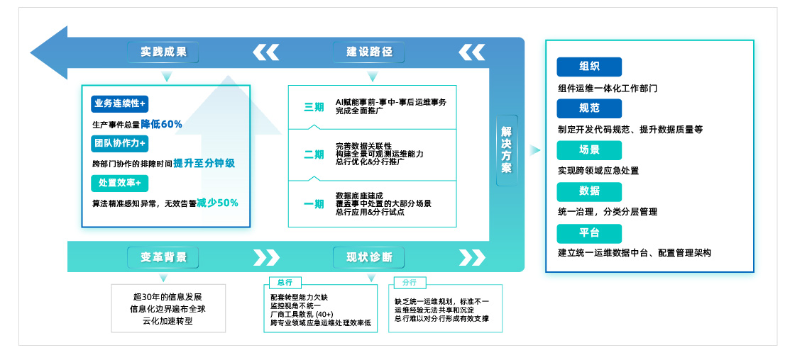This screenshot has height=355, width=785.
Task: Click the 实践成果 header label
Action: [x=163, y=52]
